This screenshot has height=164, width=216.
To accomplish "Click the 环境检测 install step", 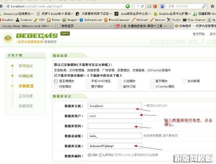I will tap(25, 76).
